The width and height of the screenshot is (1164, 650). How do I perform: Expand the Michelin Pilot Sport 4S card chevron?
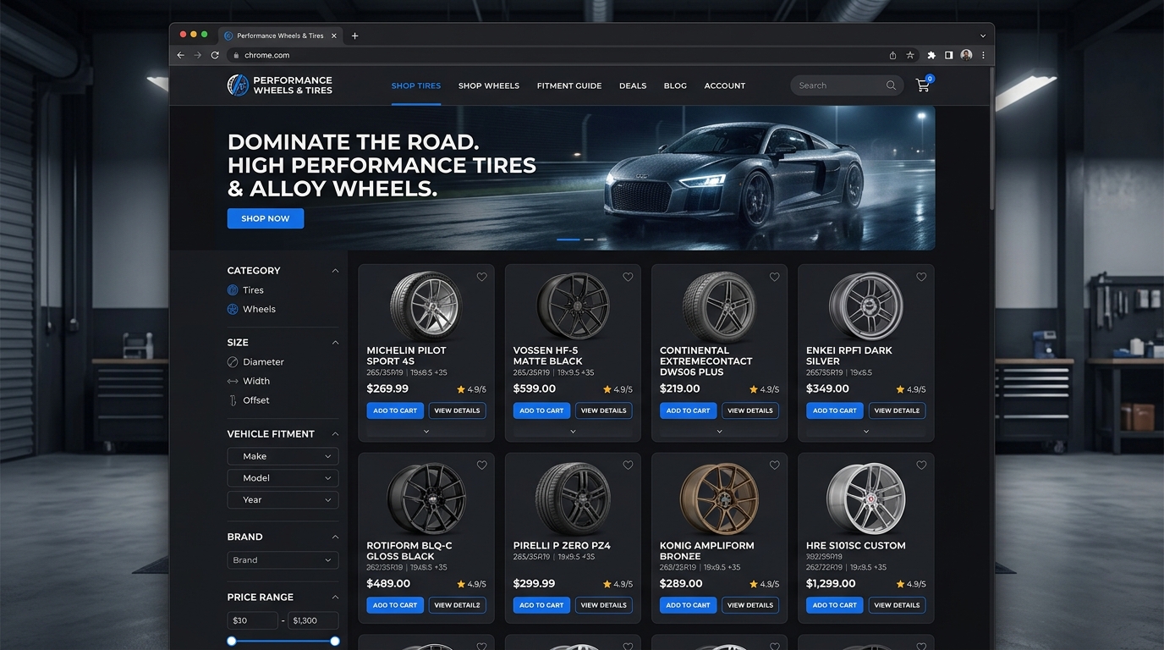click(x=426, y=432)
